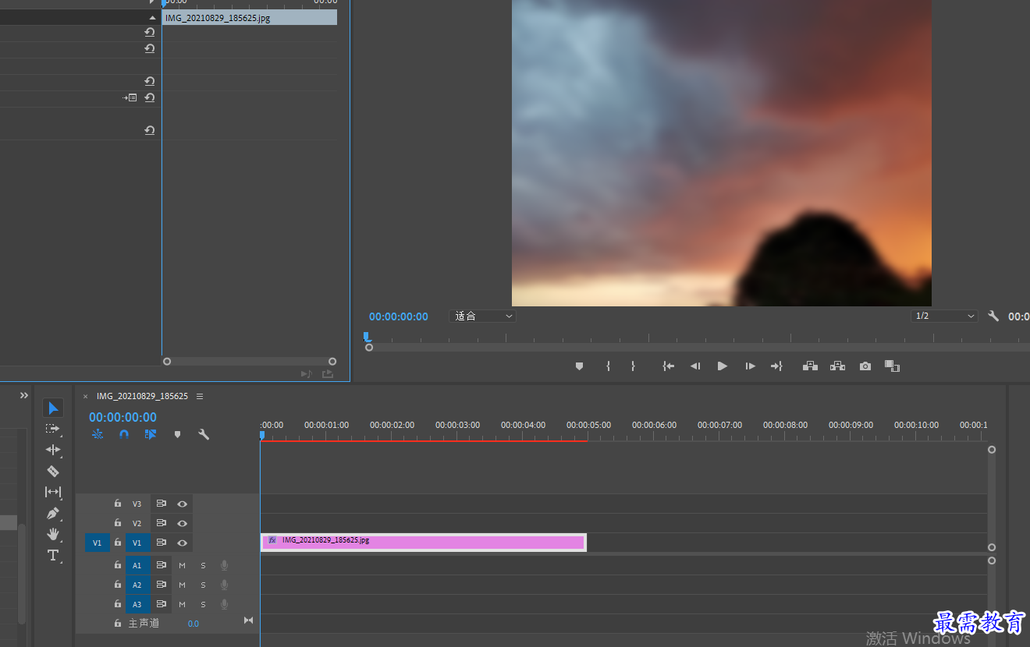The image size is (1030, 647).
Task: Click master track volume 0.0
Action: [x=194, y=624]
